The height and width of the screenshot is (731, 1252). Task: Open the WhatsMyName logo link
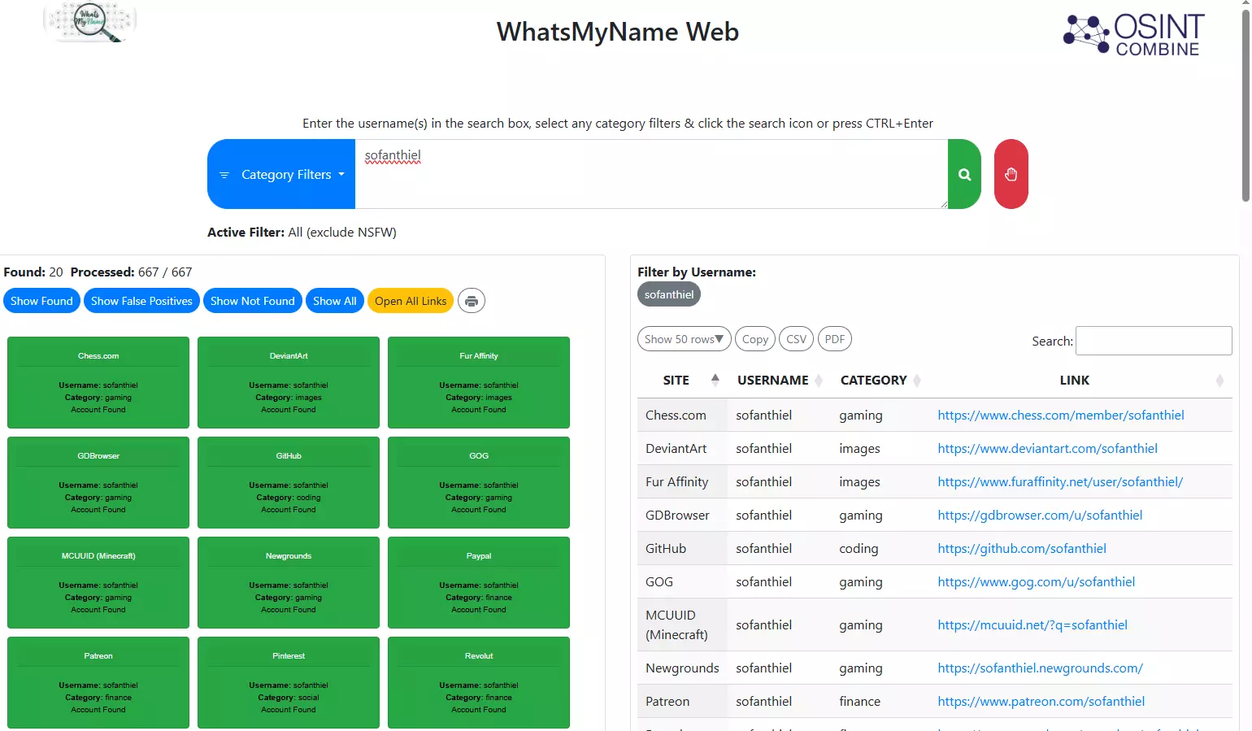tap(89, 22)
